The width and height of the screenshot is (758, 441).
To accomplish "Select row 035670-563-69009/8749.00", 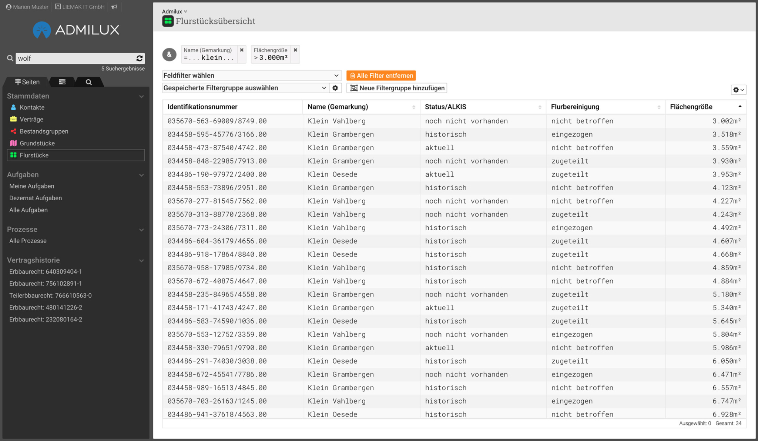I will [454, 121].
